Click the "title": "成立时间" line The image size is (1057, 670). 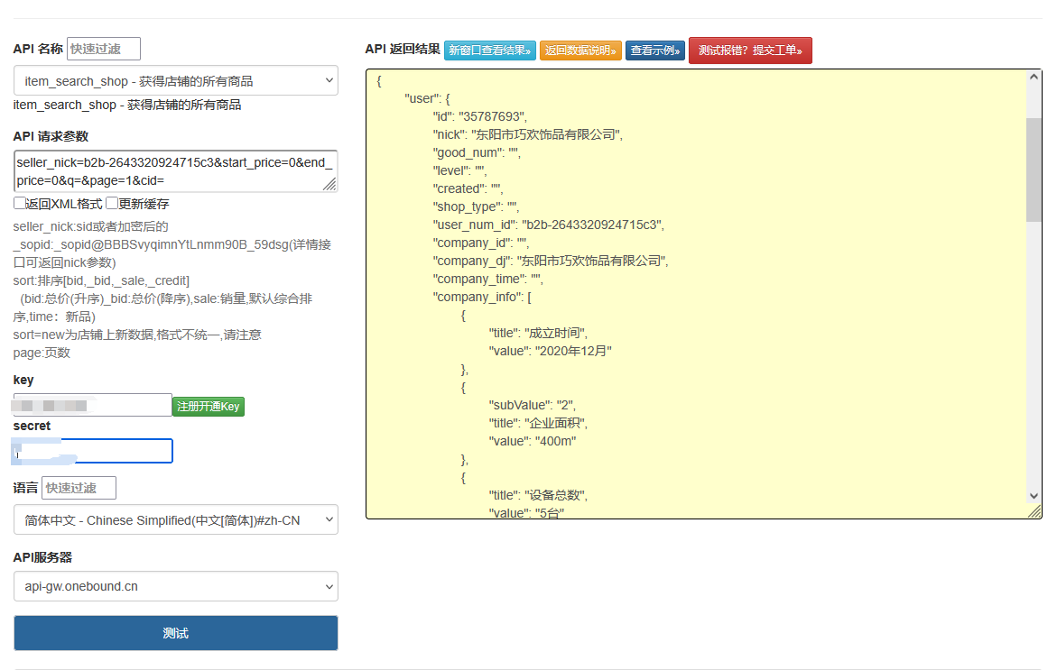538,333
